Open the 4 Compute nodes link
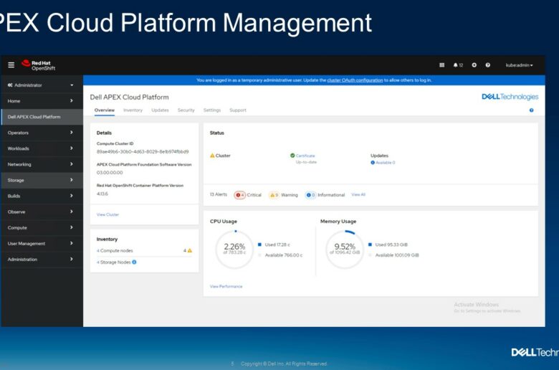The height and width of the screenshot is (370, 559). (x=115, y=250)
